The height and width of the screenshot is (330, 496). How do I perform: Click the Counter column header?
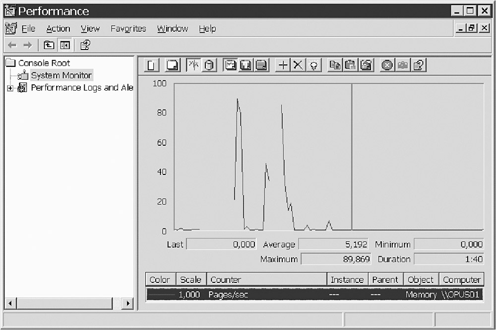(x=266, y=280)
